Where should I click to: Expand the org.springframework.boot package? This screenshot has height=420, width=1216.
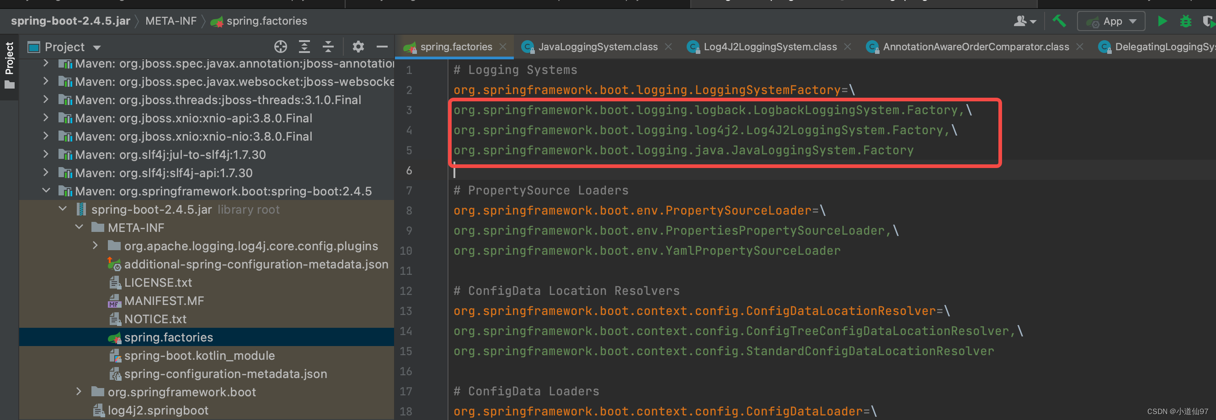coord(79,392)
